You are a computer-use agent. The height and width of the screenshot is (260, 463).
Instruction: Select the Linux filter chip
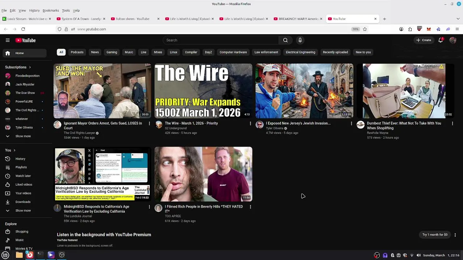[x=174, y=52]
